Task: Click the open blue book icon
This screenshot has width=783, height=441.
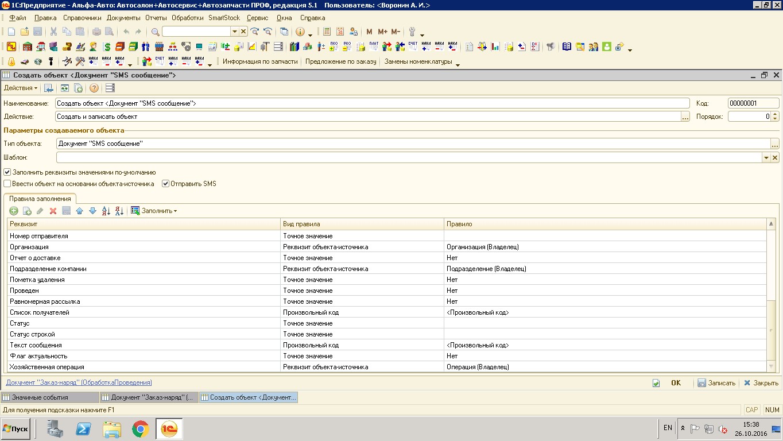Action: 567,47
